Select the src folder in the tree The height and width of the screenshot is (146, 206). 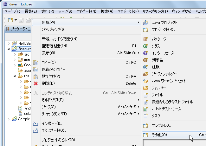(24, 54)
